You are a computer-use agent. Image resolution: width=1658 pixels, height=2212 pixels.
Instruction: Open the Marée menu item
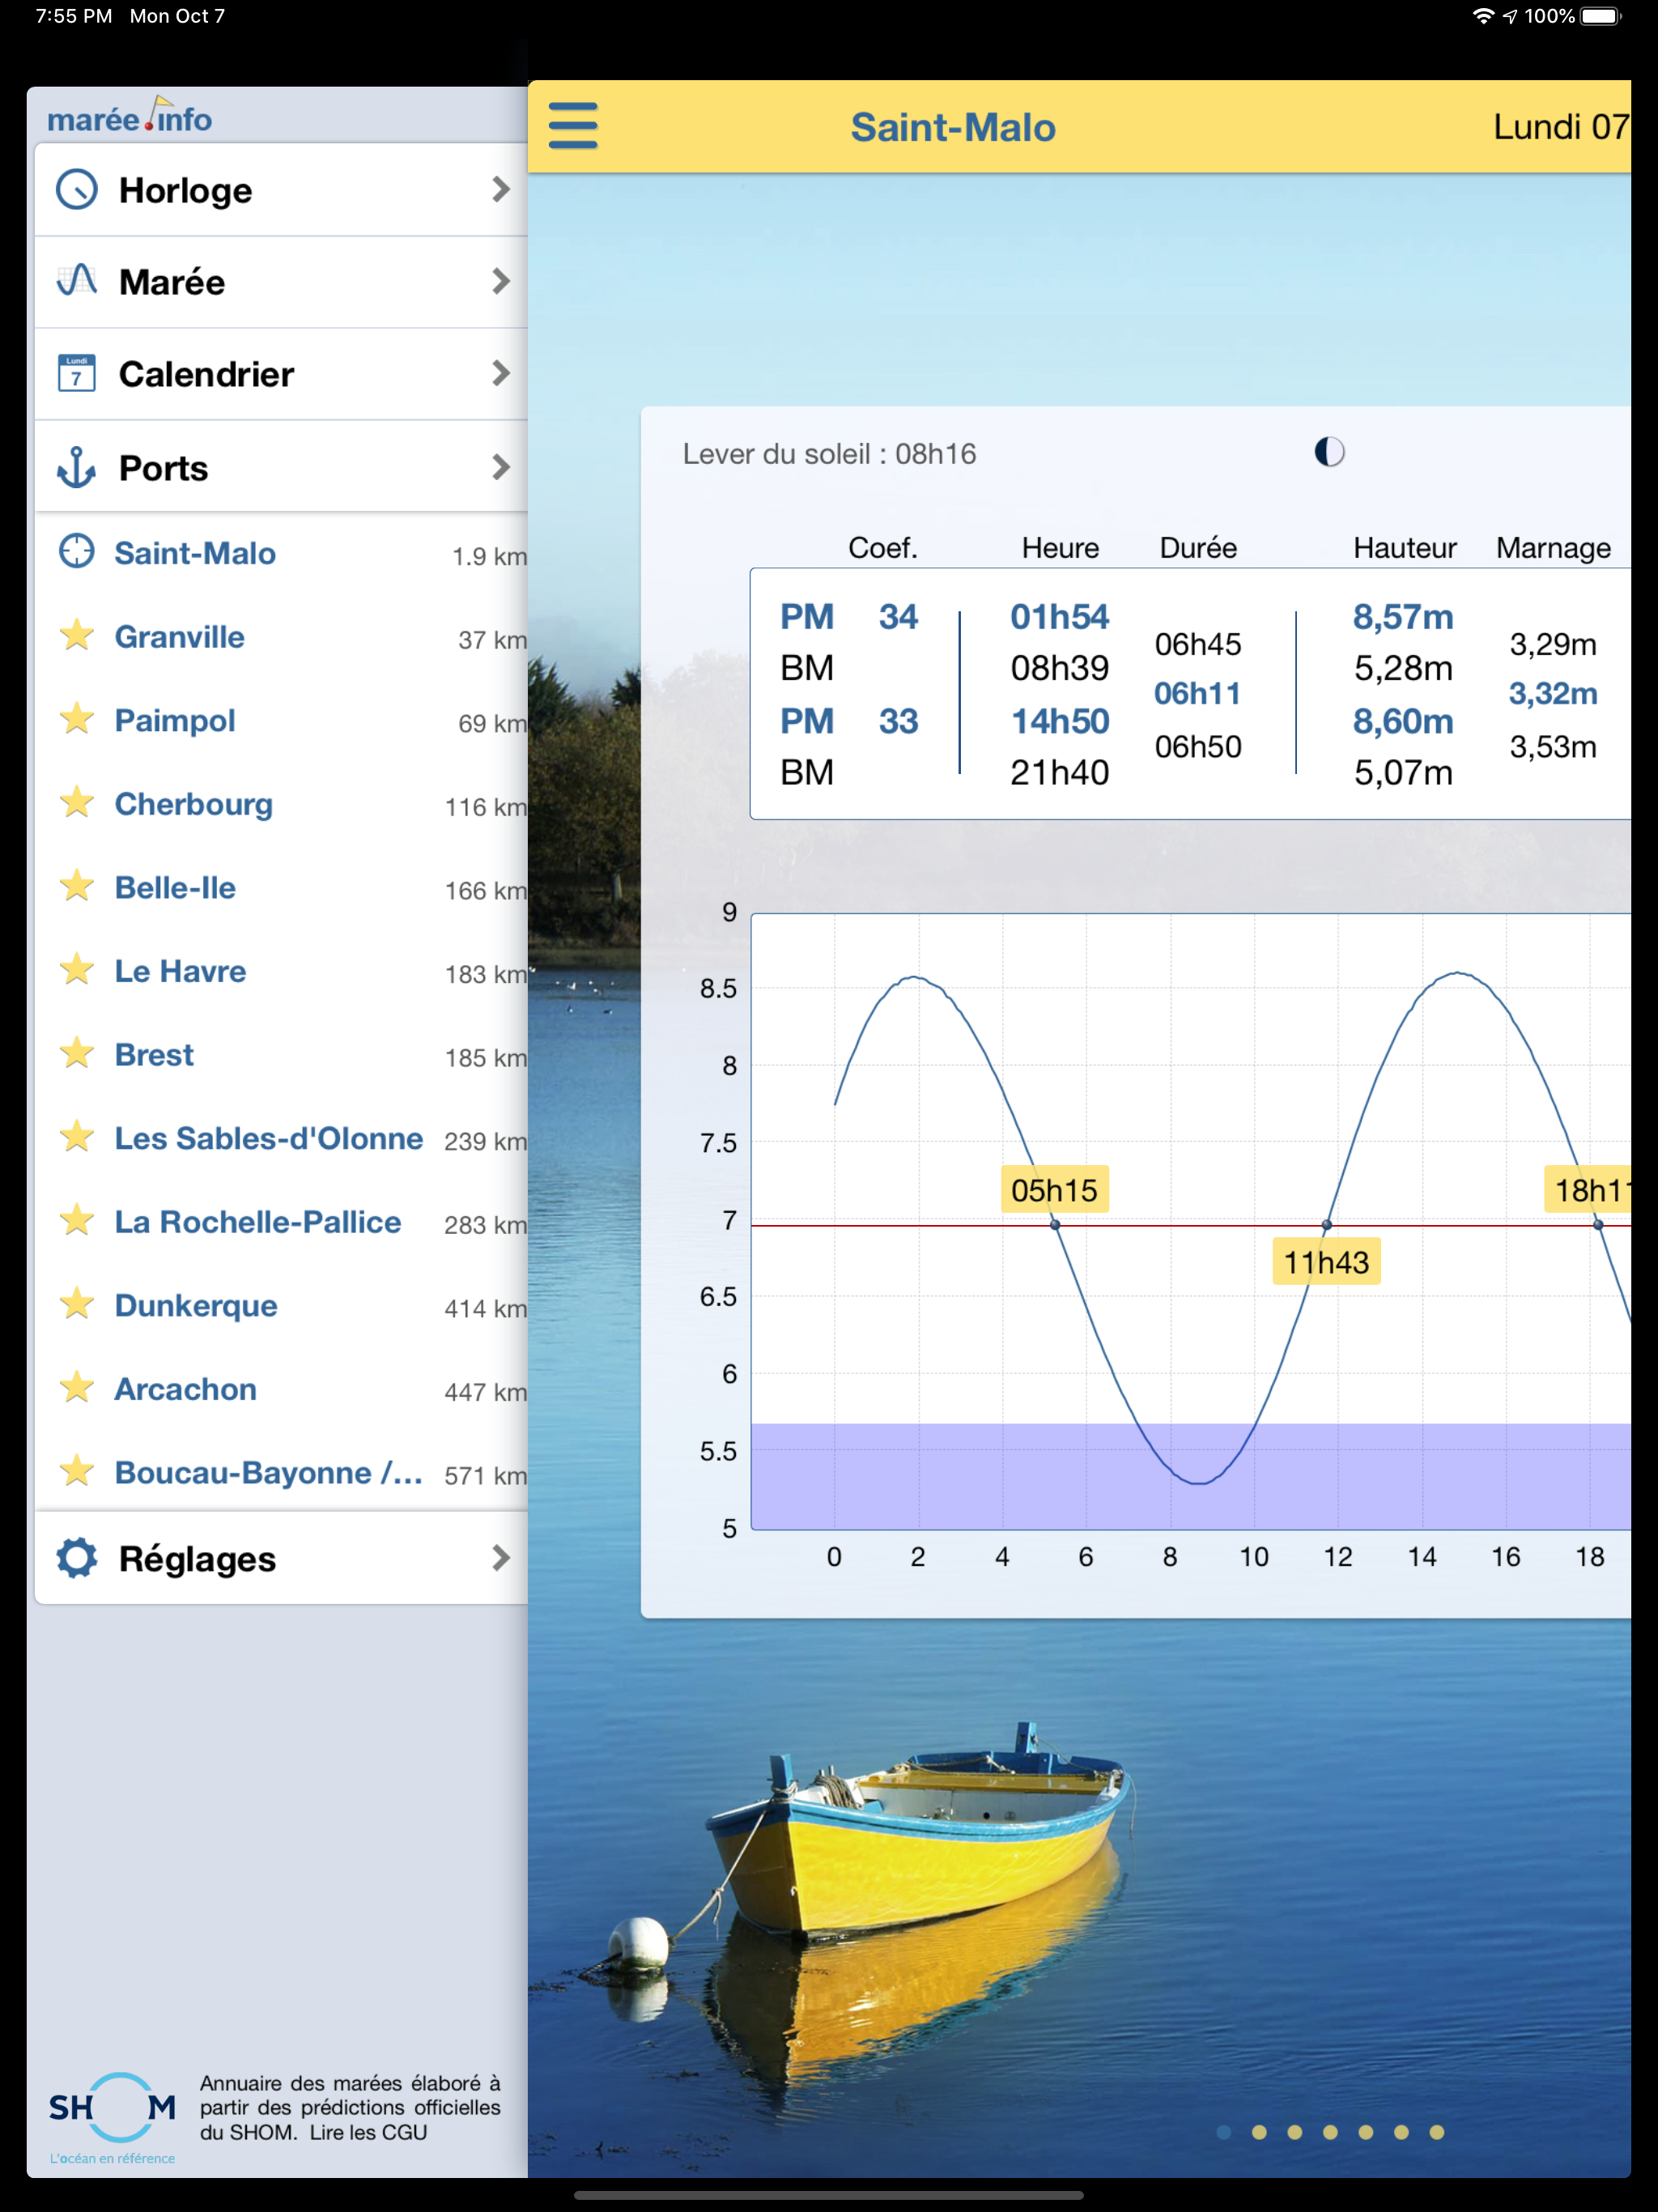coord(172,282)
